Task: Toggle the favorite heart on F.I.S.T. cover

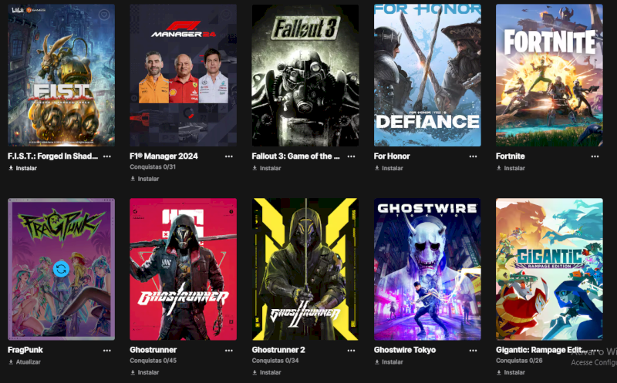Action: [x=104, y=15]
